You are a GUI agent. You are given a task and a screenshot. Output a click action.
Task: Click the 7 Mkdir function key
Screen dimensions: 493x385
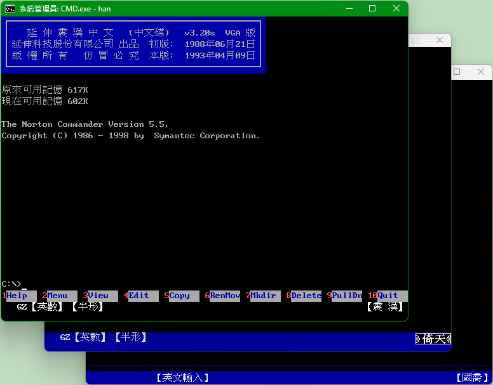coord(263,296)
